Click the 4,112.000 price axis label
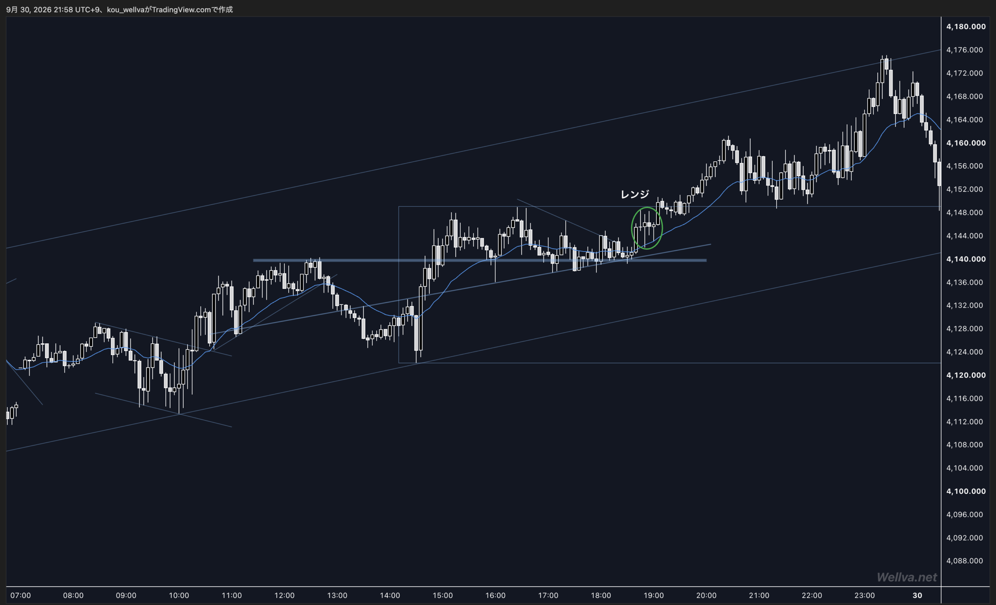 coord(964,421)
